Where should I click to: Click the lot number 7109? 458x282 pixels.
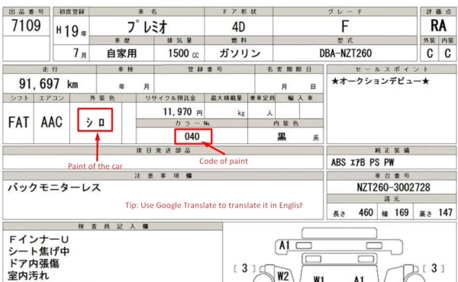(x=26, y=25)
